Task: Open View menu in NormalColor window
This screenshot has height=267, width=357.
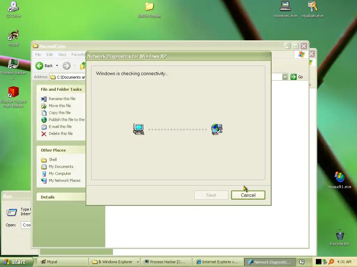Action: pos(62,55)
